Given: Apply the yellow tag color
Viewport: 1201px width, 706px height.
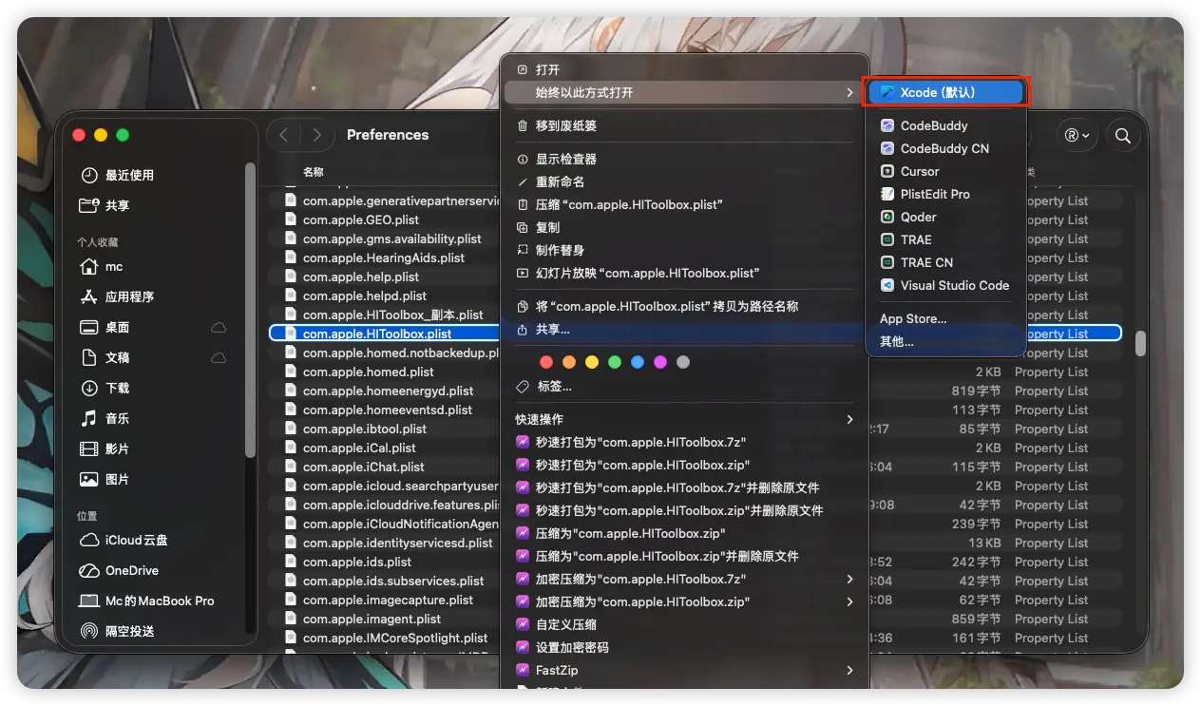Looking at the screenshot, I should tap(592, 362).
